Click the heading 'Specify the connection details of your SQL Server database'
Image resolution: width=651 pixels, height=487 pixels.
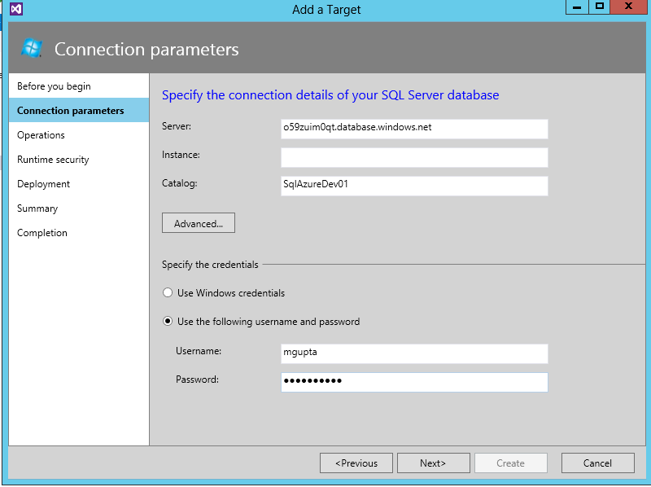click(x=330, y=95)
